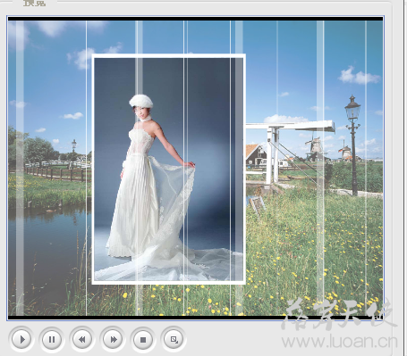Click the white drawbridge in the background

pyautogui.click(x=289, y=149)
